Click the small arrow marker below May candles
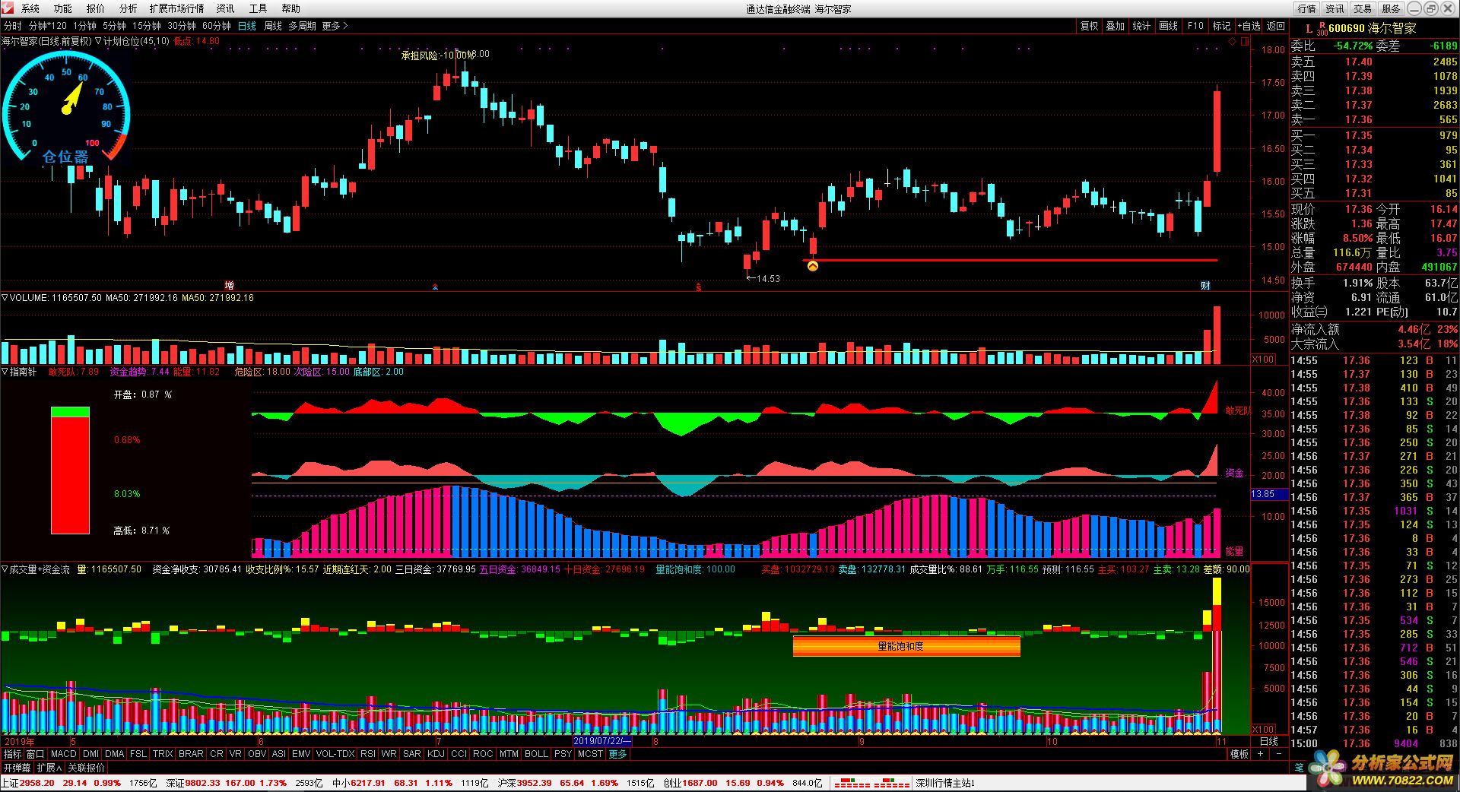The height and width of the screenshot is (792, 1460). [435, 287]
